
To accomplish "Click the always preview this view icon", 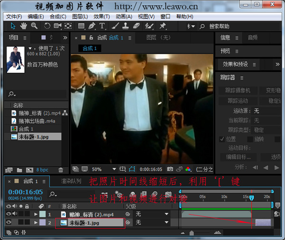I will [x=76, y=169].
